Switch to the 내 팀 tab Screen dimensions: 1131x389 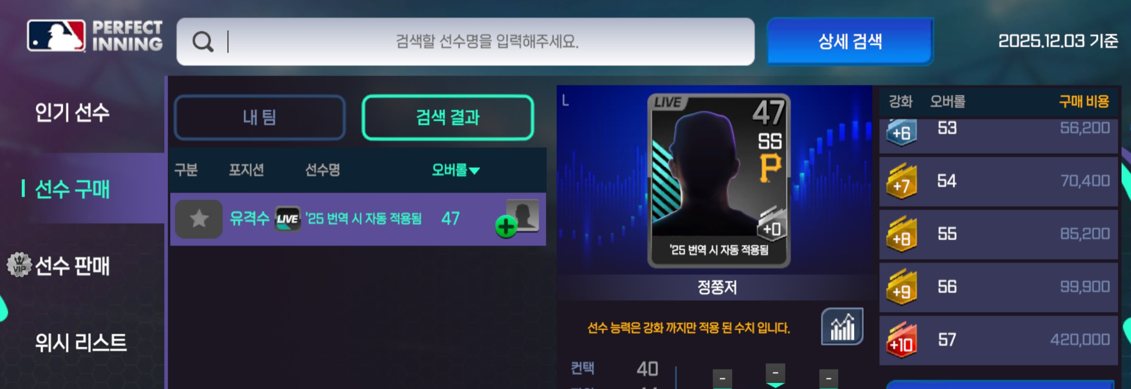(x=260, y=118)
